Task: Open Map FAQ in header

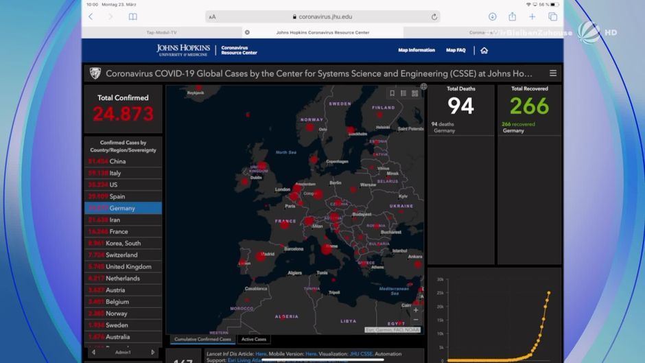Action: pyautogui.click(x=456, y=50)
